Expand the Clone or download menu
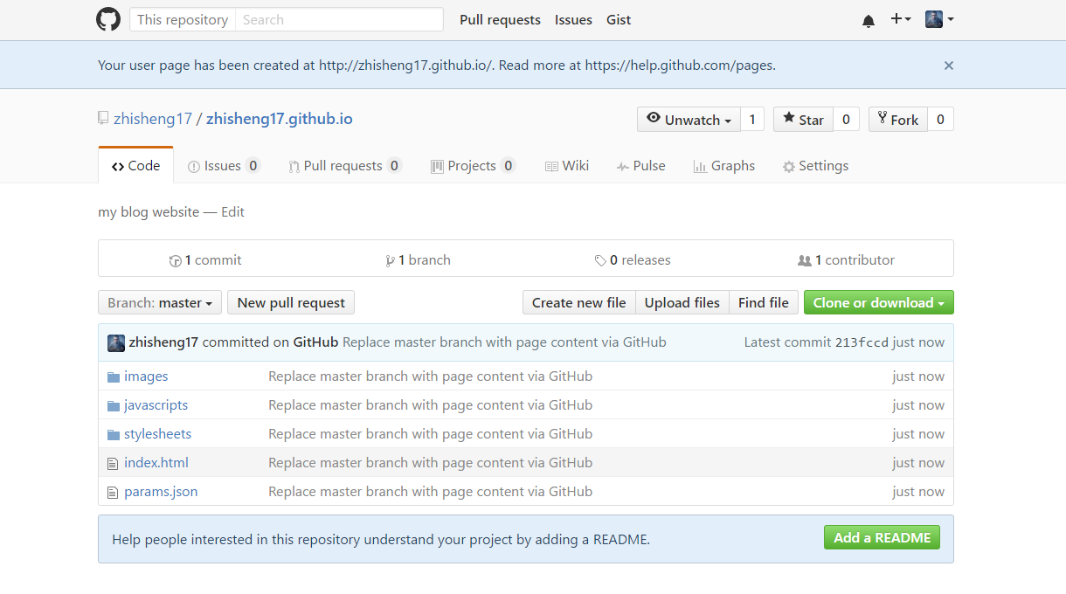This screenshot has height=594, width=1066. (x=878, y=303)
